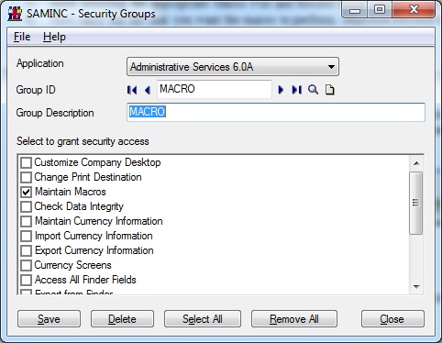Click the list scrollbar up arrow

[416, 163]
